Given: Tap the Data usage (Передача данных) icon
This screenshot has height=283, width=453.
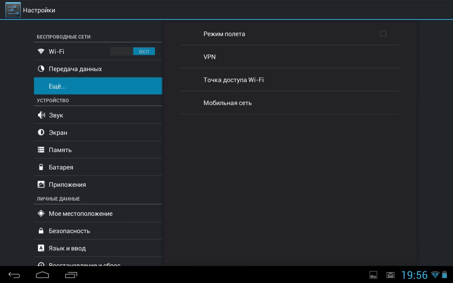Looking at the screenshot, I should pos(41,69).
